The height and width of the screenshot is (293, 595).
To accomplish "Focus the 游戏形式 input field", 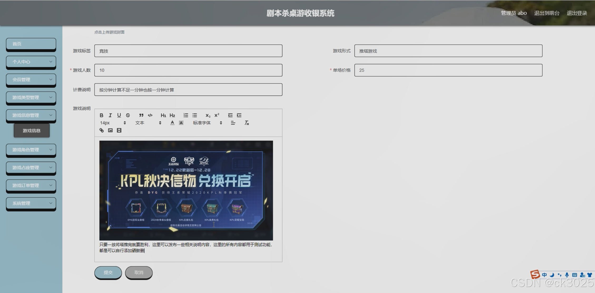I will tap(448, 51).
